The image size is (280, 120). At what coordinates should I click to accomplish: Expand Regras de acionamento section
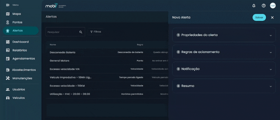(224, 52)
